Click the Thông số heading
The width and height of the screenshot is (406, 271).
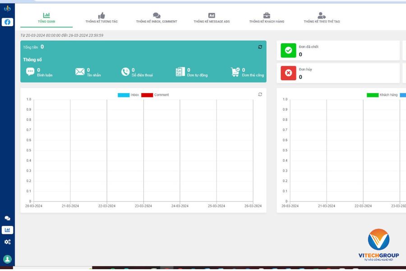point(32,60)
